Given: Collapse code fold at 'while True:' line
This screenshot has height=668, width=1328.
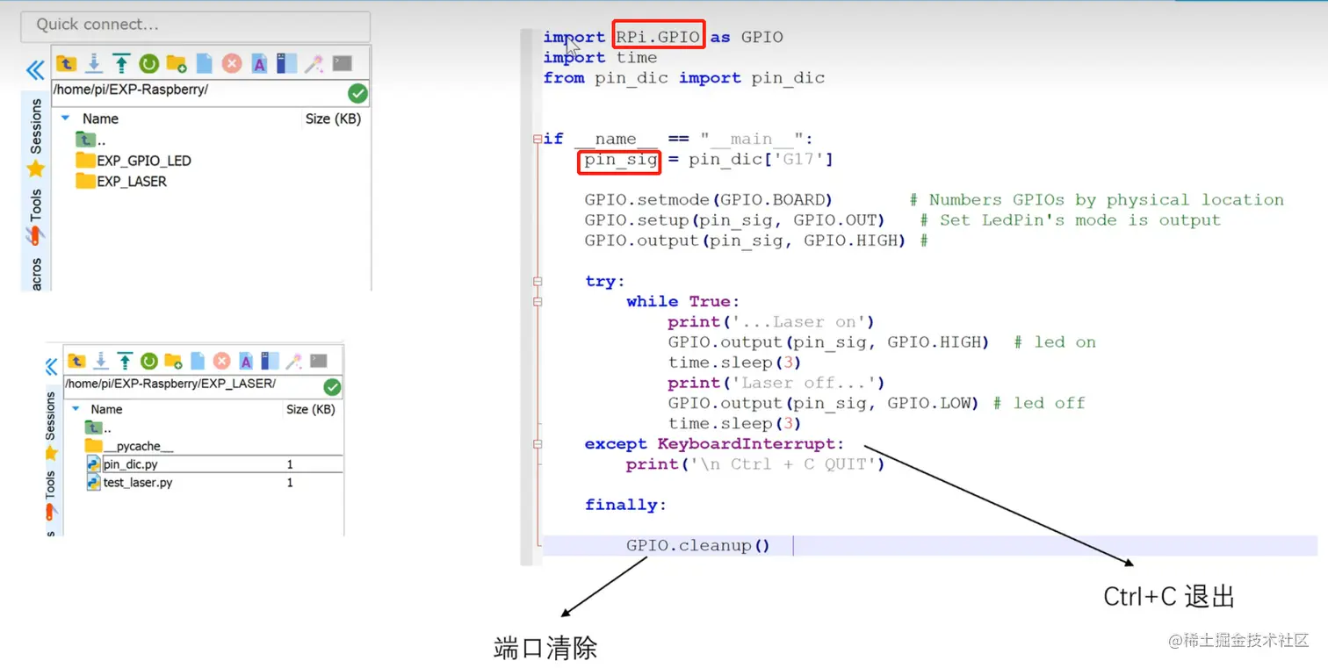Looking at the screenshot, I should tap(537, 301).
